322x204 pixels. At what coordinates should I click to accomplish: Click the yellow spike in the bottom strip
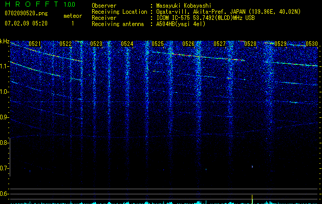252,199
